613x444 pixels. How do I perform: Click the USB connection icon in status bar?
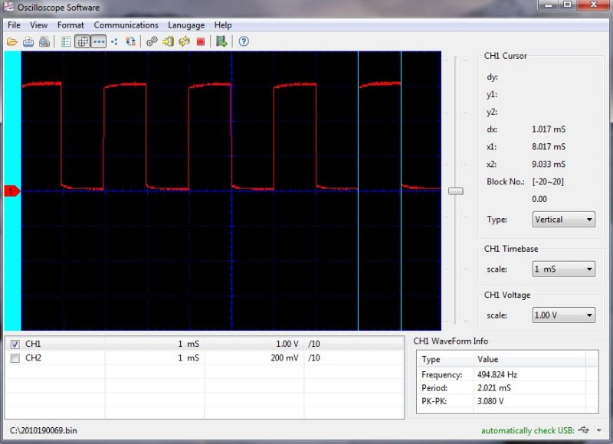tap(584, 430)
